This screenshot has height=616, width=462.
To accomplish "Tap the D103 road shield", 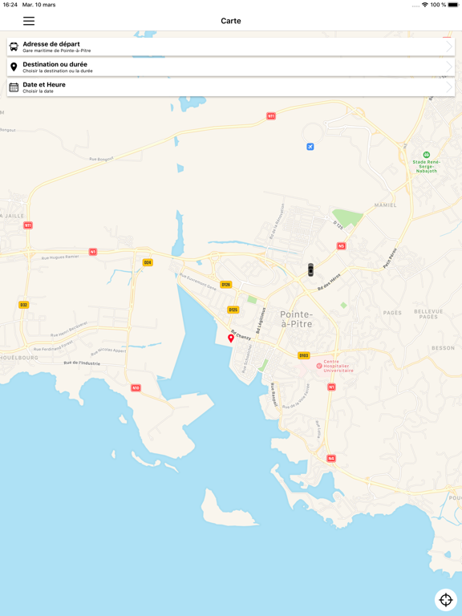I will (304, 355).
